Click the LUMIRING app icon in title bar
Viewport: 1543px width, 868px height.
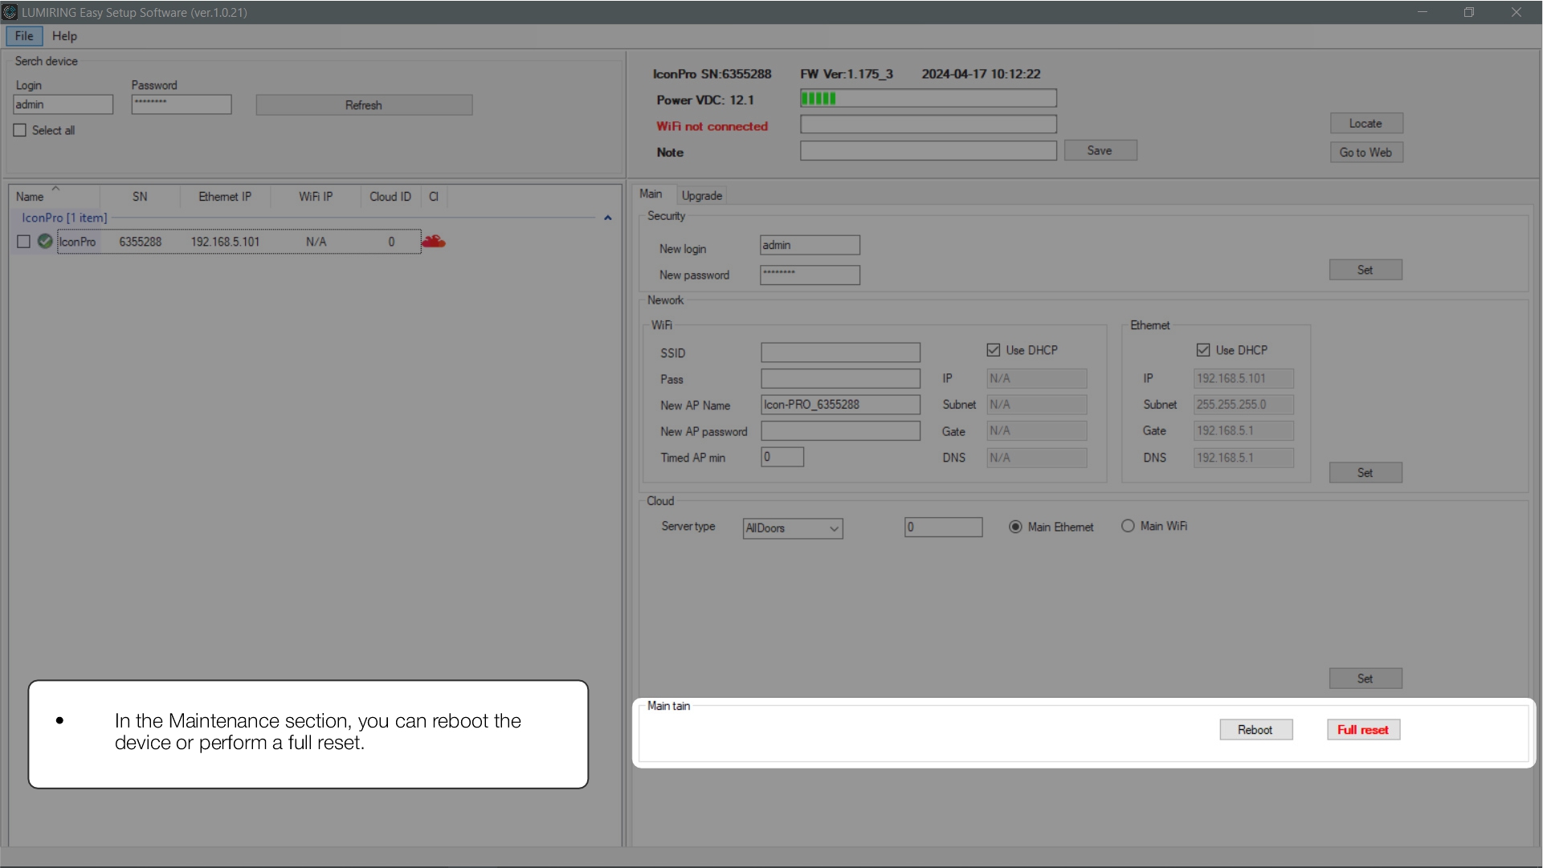[x=10, y=12]
